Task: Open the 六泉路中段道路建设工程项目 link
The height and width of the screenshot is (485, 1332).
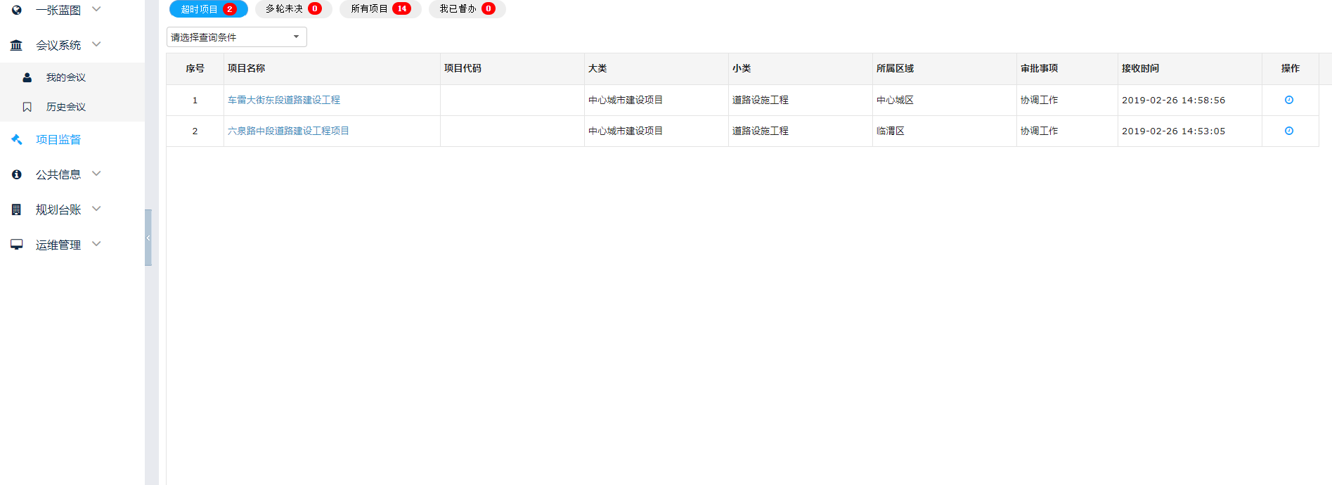Action: click(x=288, y=131)
